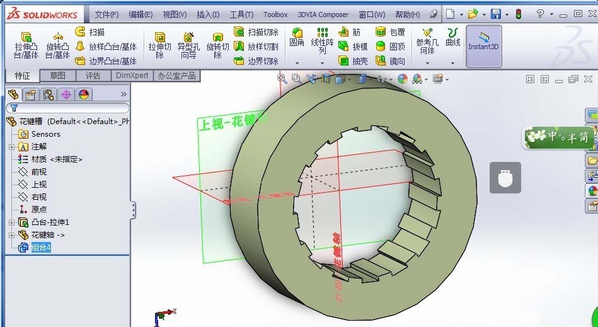Click the Reference Geometry (参考几何体) tool
Viewport: 598px width, 327px height.
[427, 41]
